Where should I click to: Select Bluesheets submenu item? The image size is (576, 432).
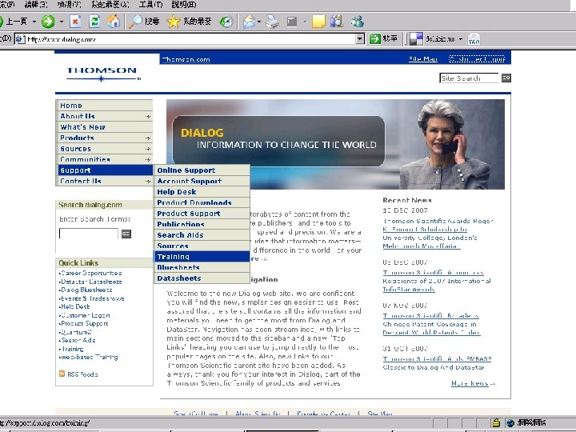tap(202, 267)
